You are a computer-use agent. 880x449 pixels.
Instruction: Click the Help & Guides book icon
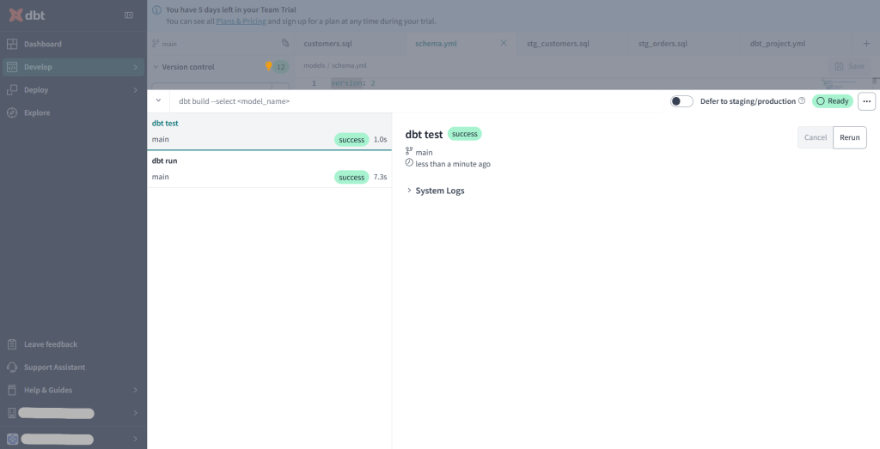12,390
